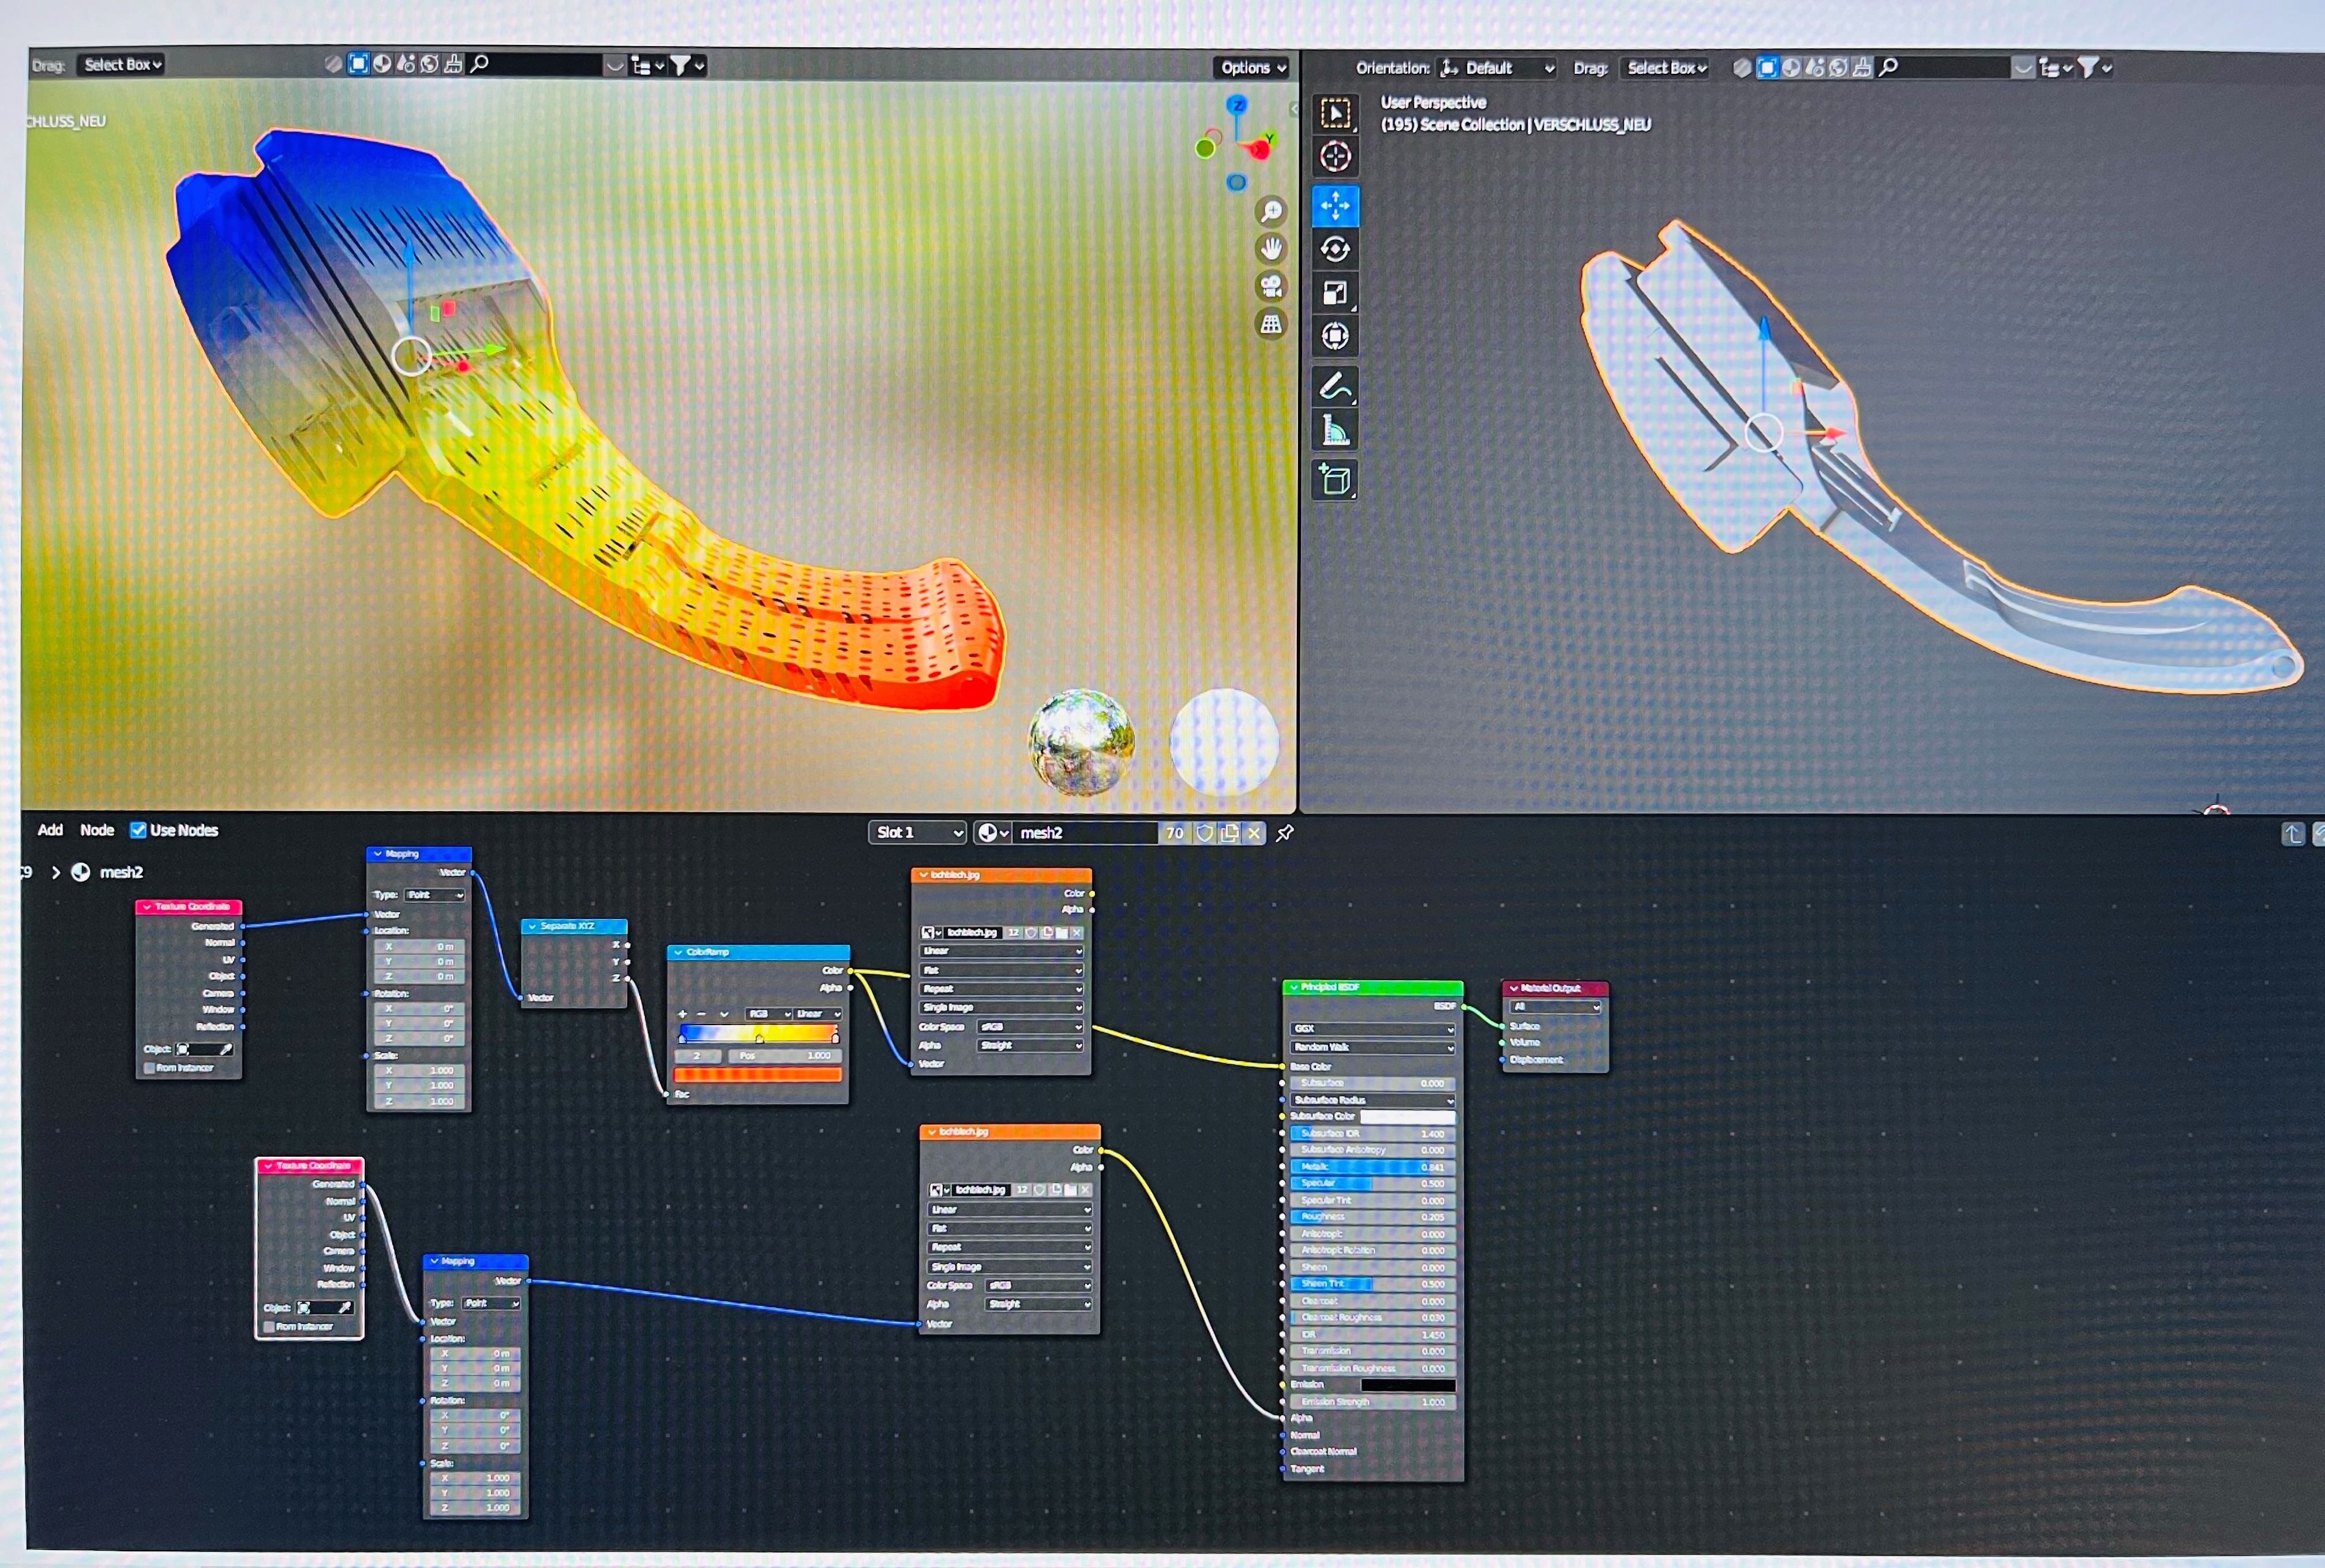Click the pan hand gizmo in left viewport

tap(1271, 248)
